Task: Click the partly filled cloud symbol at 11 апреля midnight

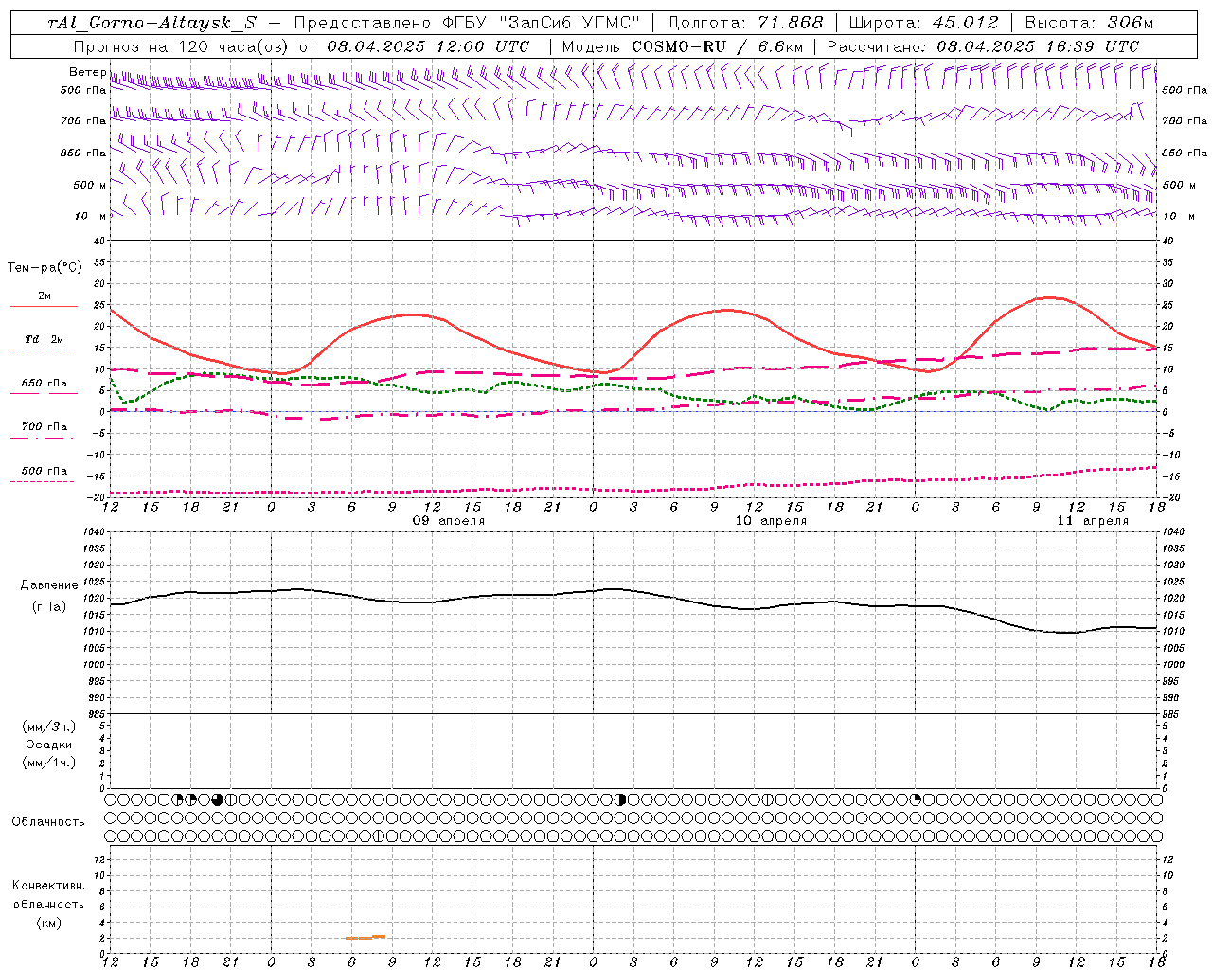Action: click(917, 799)
